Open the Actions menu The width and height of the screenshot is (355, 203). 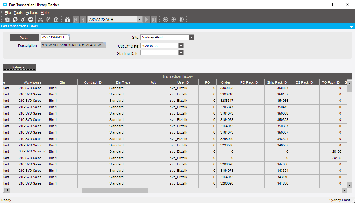(31, 13)
